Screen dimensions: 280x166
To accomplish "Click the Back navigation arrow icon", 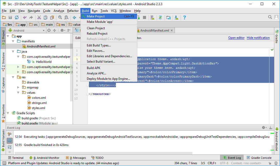I will click(74, 17).
